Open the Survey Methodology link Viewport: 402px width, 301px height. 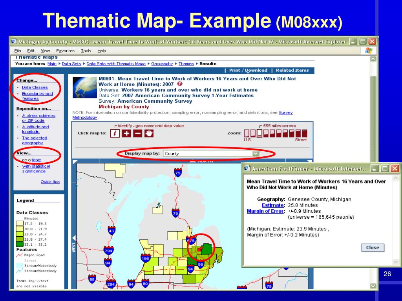pos(182,115)
